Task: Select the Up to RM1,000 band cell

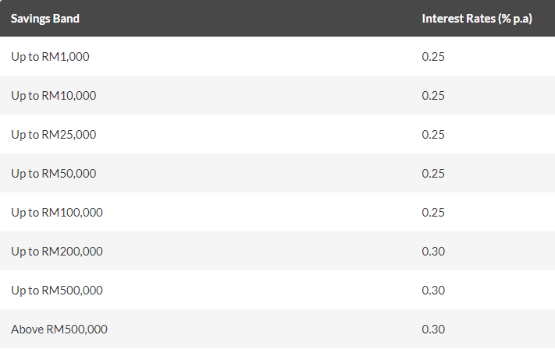Action: click(x=51, y=56)
